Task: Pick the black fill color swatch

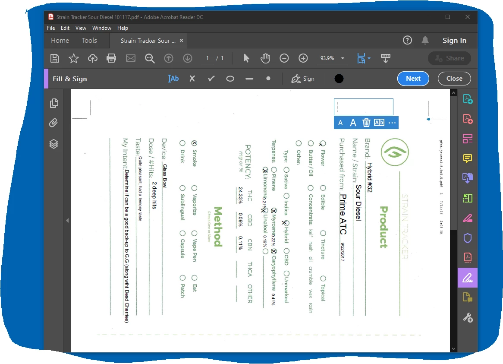Action: pyautogui.click(x=339, y=79)
